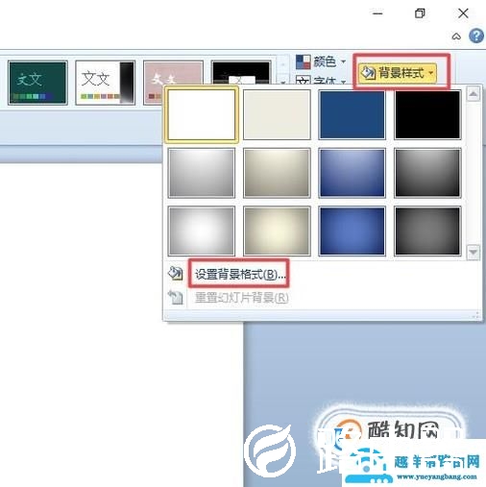The width and height of the screenshot is (486, 487).
Task: Click the paint bucket icon beside 设置背景格式
Action: [175, 274]
